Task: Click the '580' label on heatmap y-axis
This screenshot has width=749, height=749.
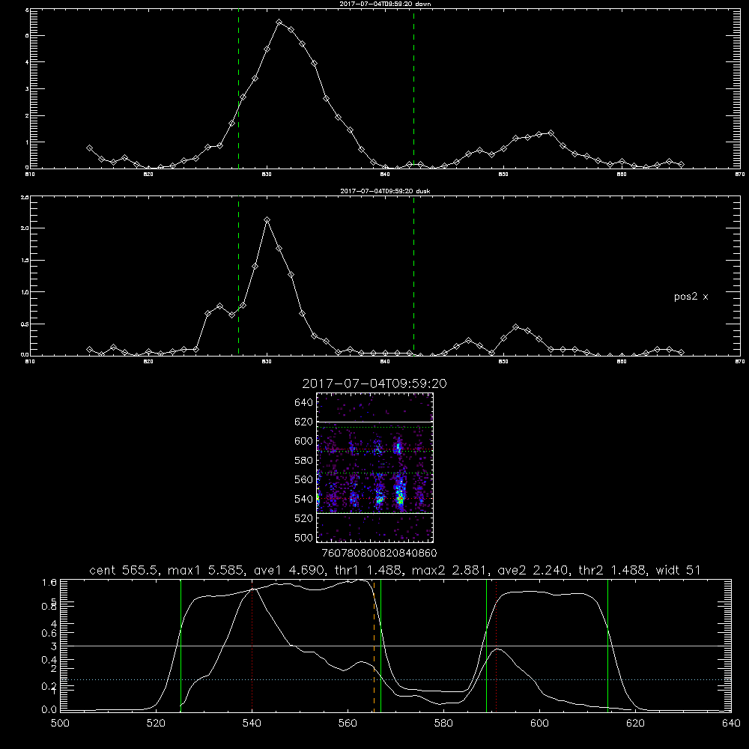Action: pos(304,461)
